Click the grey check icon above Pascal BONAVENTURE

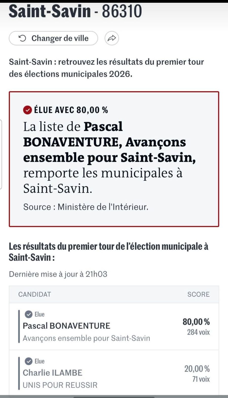tap(28, 314)
